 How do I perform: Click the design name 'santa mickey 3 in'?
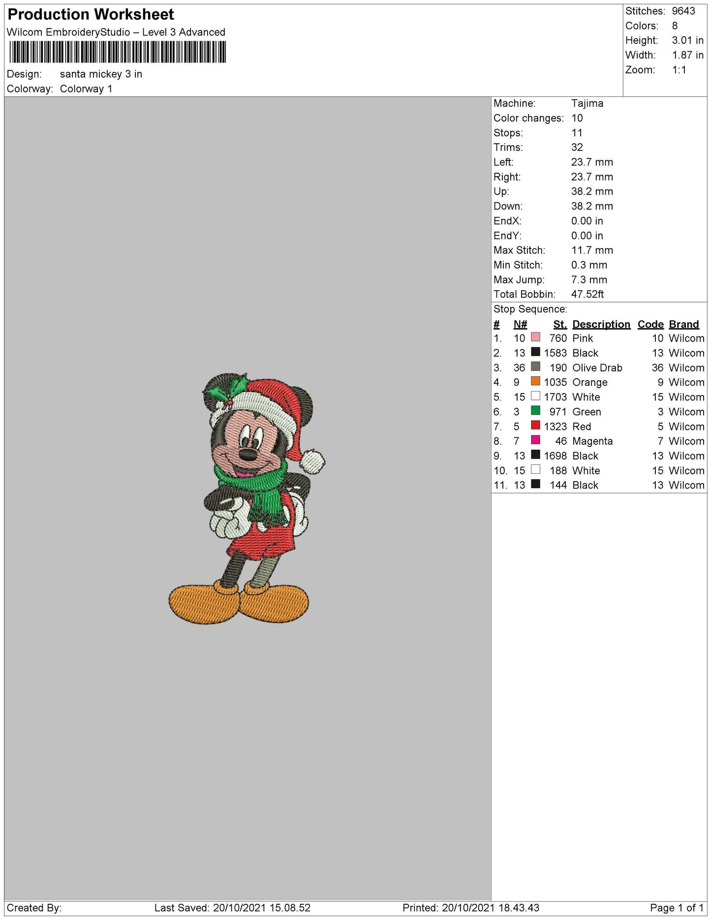click(x=101, y=74)
